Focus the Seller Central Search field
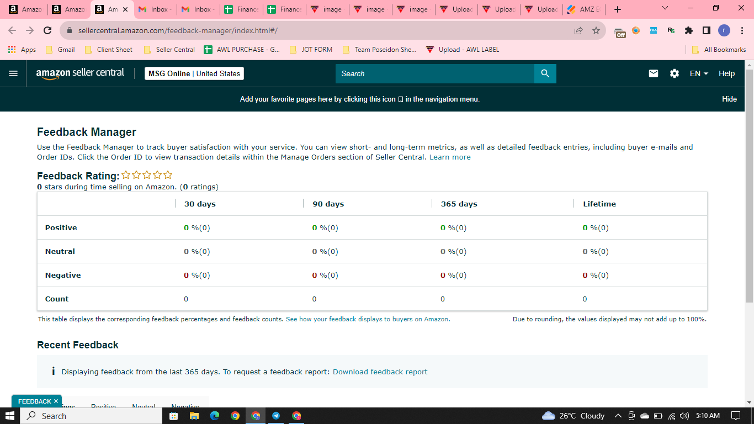The height and width of the screenshot is (424, 754). pos(435,73)
